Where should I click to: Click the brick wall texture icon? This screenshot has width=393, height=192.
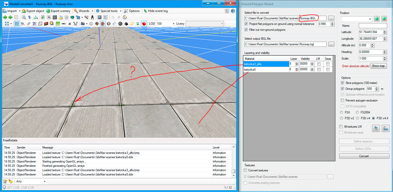(46, 24)
